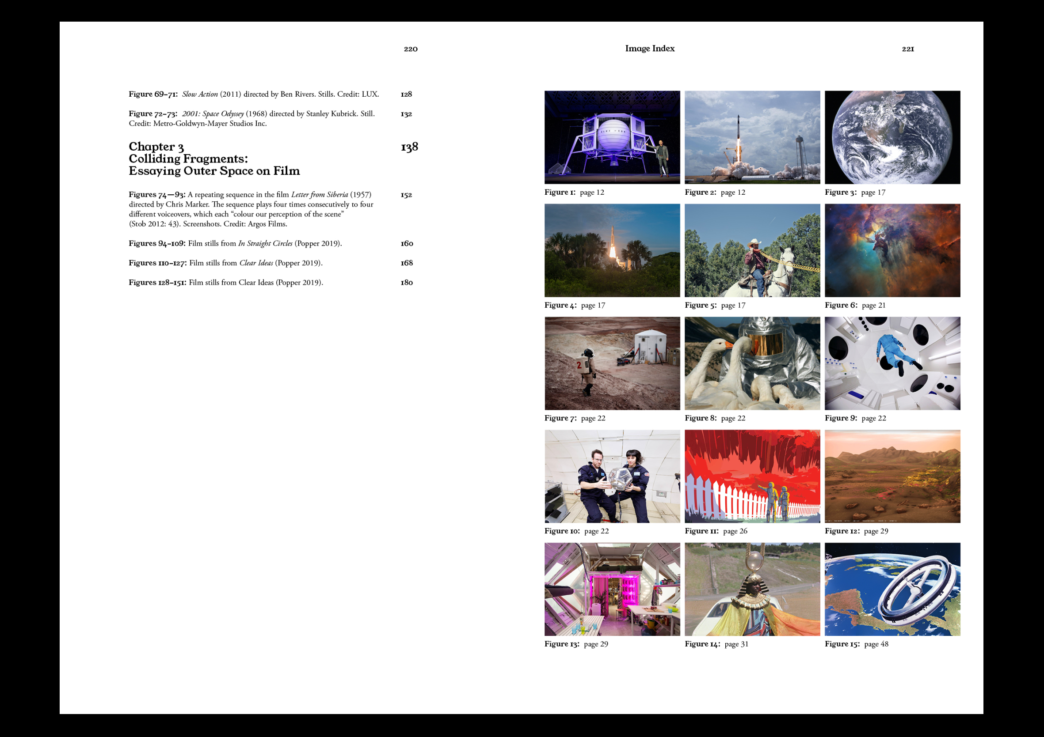This screenshot has width=1044, height=737.
Task: Click the Figure 4: page 17 caption
Action: click(x=575, y=305)
